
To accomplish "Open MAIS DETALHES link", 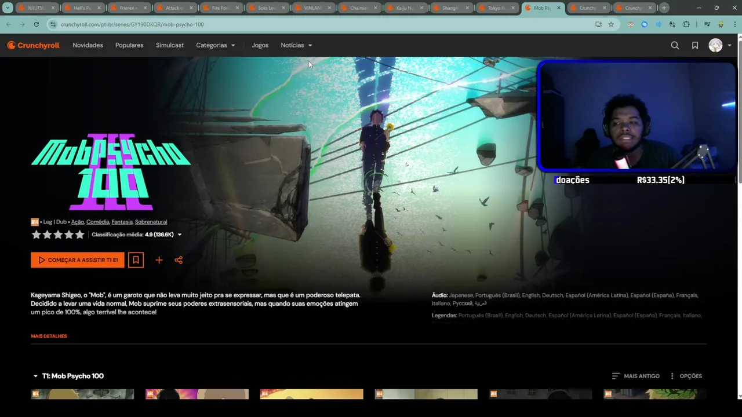I will (49, 336).
